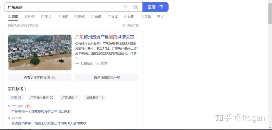The height and width of the screenshot is (130, 272).
Task: Open 广东梅州一干部疏散转移群众中因公殉职 news
Action: [41, 112]
